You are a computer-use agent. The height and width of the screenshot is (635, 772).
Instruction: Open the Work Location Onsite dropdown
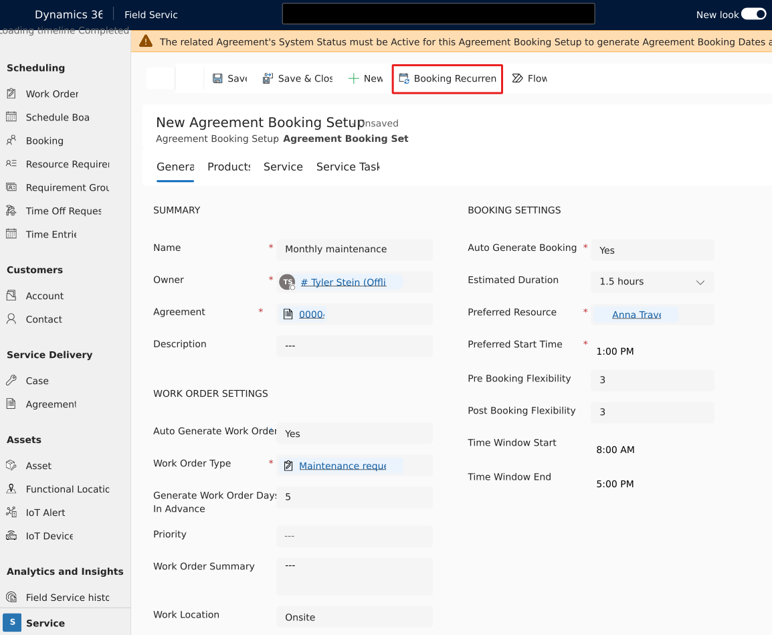coord(355,617)
